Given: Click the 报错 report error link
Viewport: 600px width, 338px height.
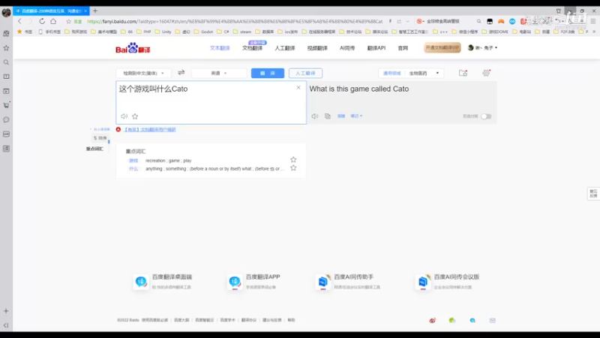Looking at the screenshot, I should (341, 116).
